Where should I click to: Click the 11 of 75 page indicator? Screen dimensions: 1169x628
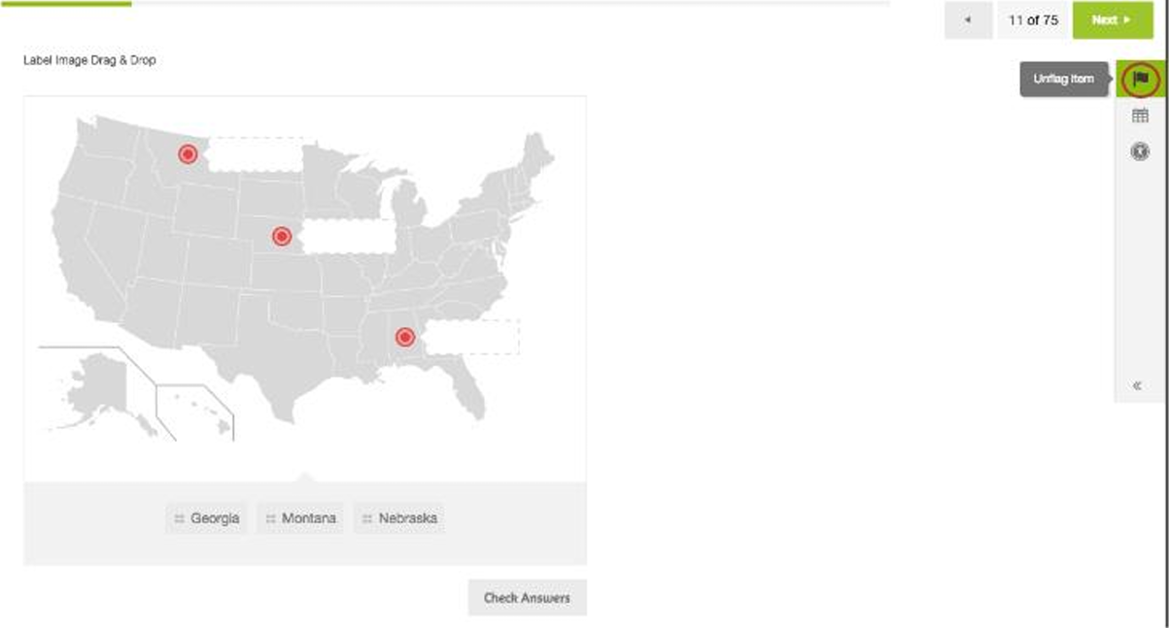coord(1032,19)
